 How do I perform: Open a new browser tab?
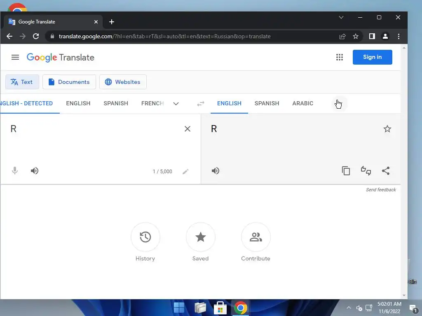(112, 22)
